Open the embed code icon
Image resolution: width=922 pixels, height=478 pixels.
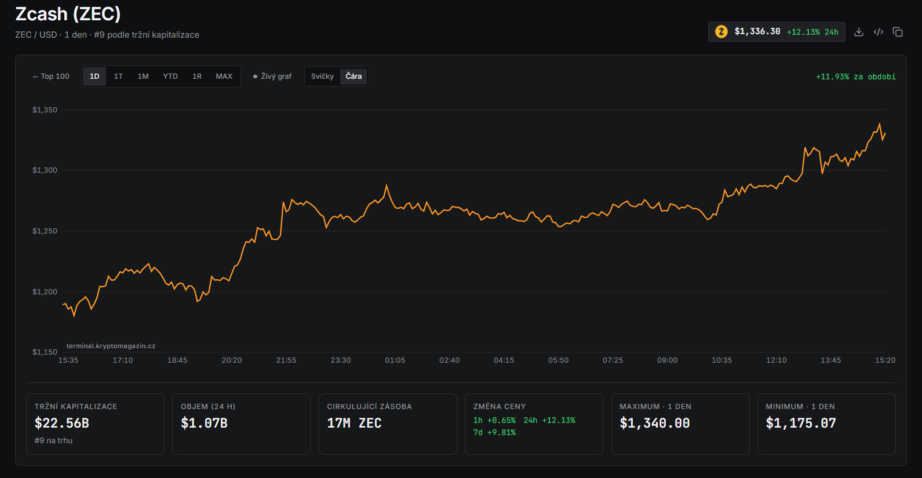coord(879,32)
